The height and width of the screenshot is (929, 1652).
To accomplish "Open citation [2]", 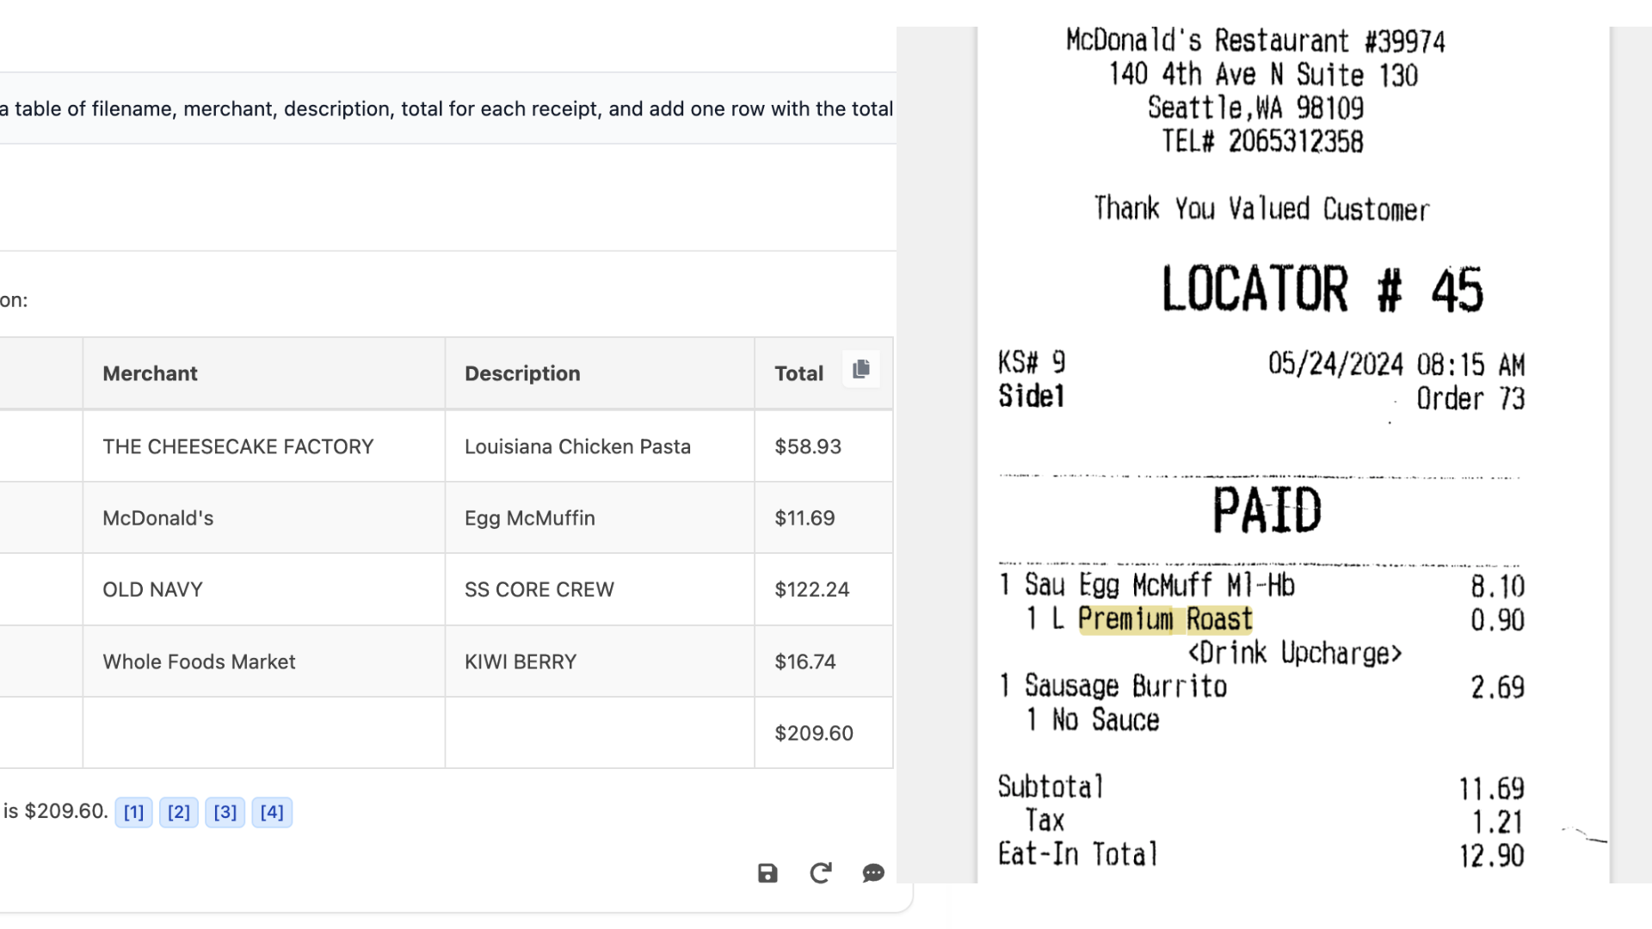I will pos(179,812).
